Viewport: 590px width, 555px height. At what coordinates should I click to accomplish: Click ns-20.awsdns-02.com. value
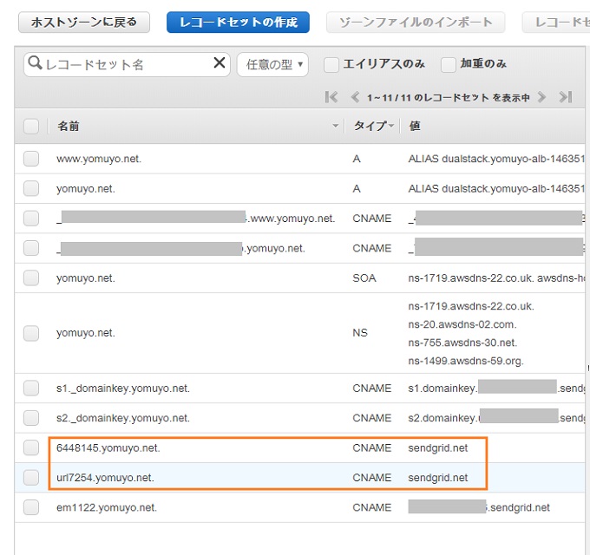[462, 324]
